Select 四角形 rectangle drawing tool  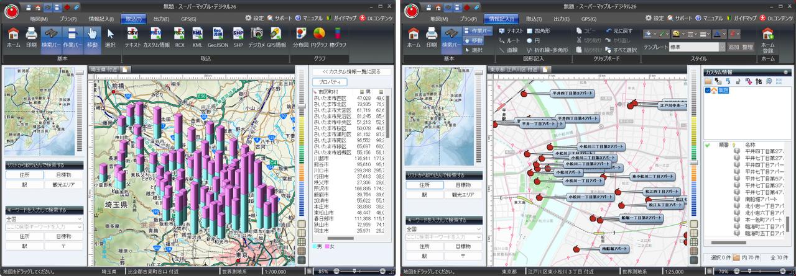(x=538, y=30)
